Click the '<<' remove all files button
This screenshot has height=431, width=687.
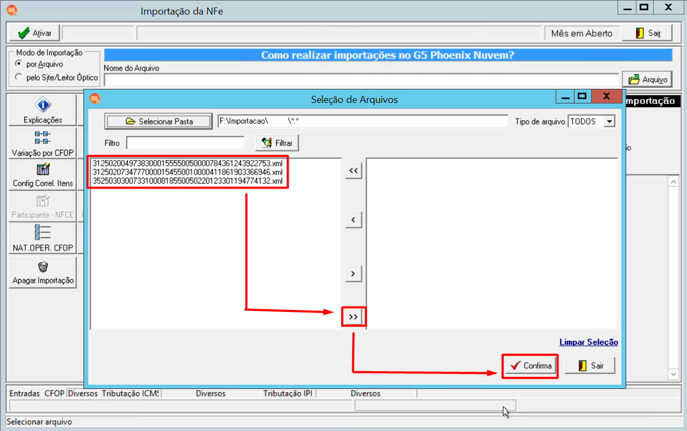point(353,170)
